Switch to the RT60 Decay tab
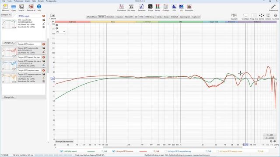Viewport: 280px width, 157px height. 150,17
